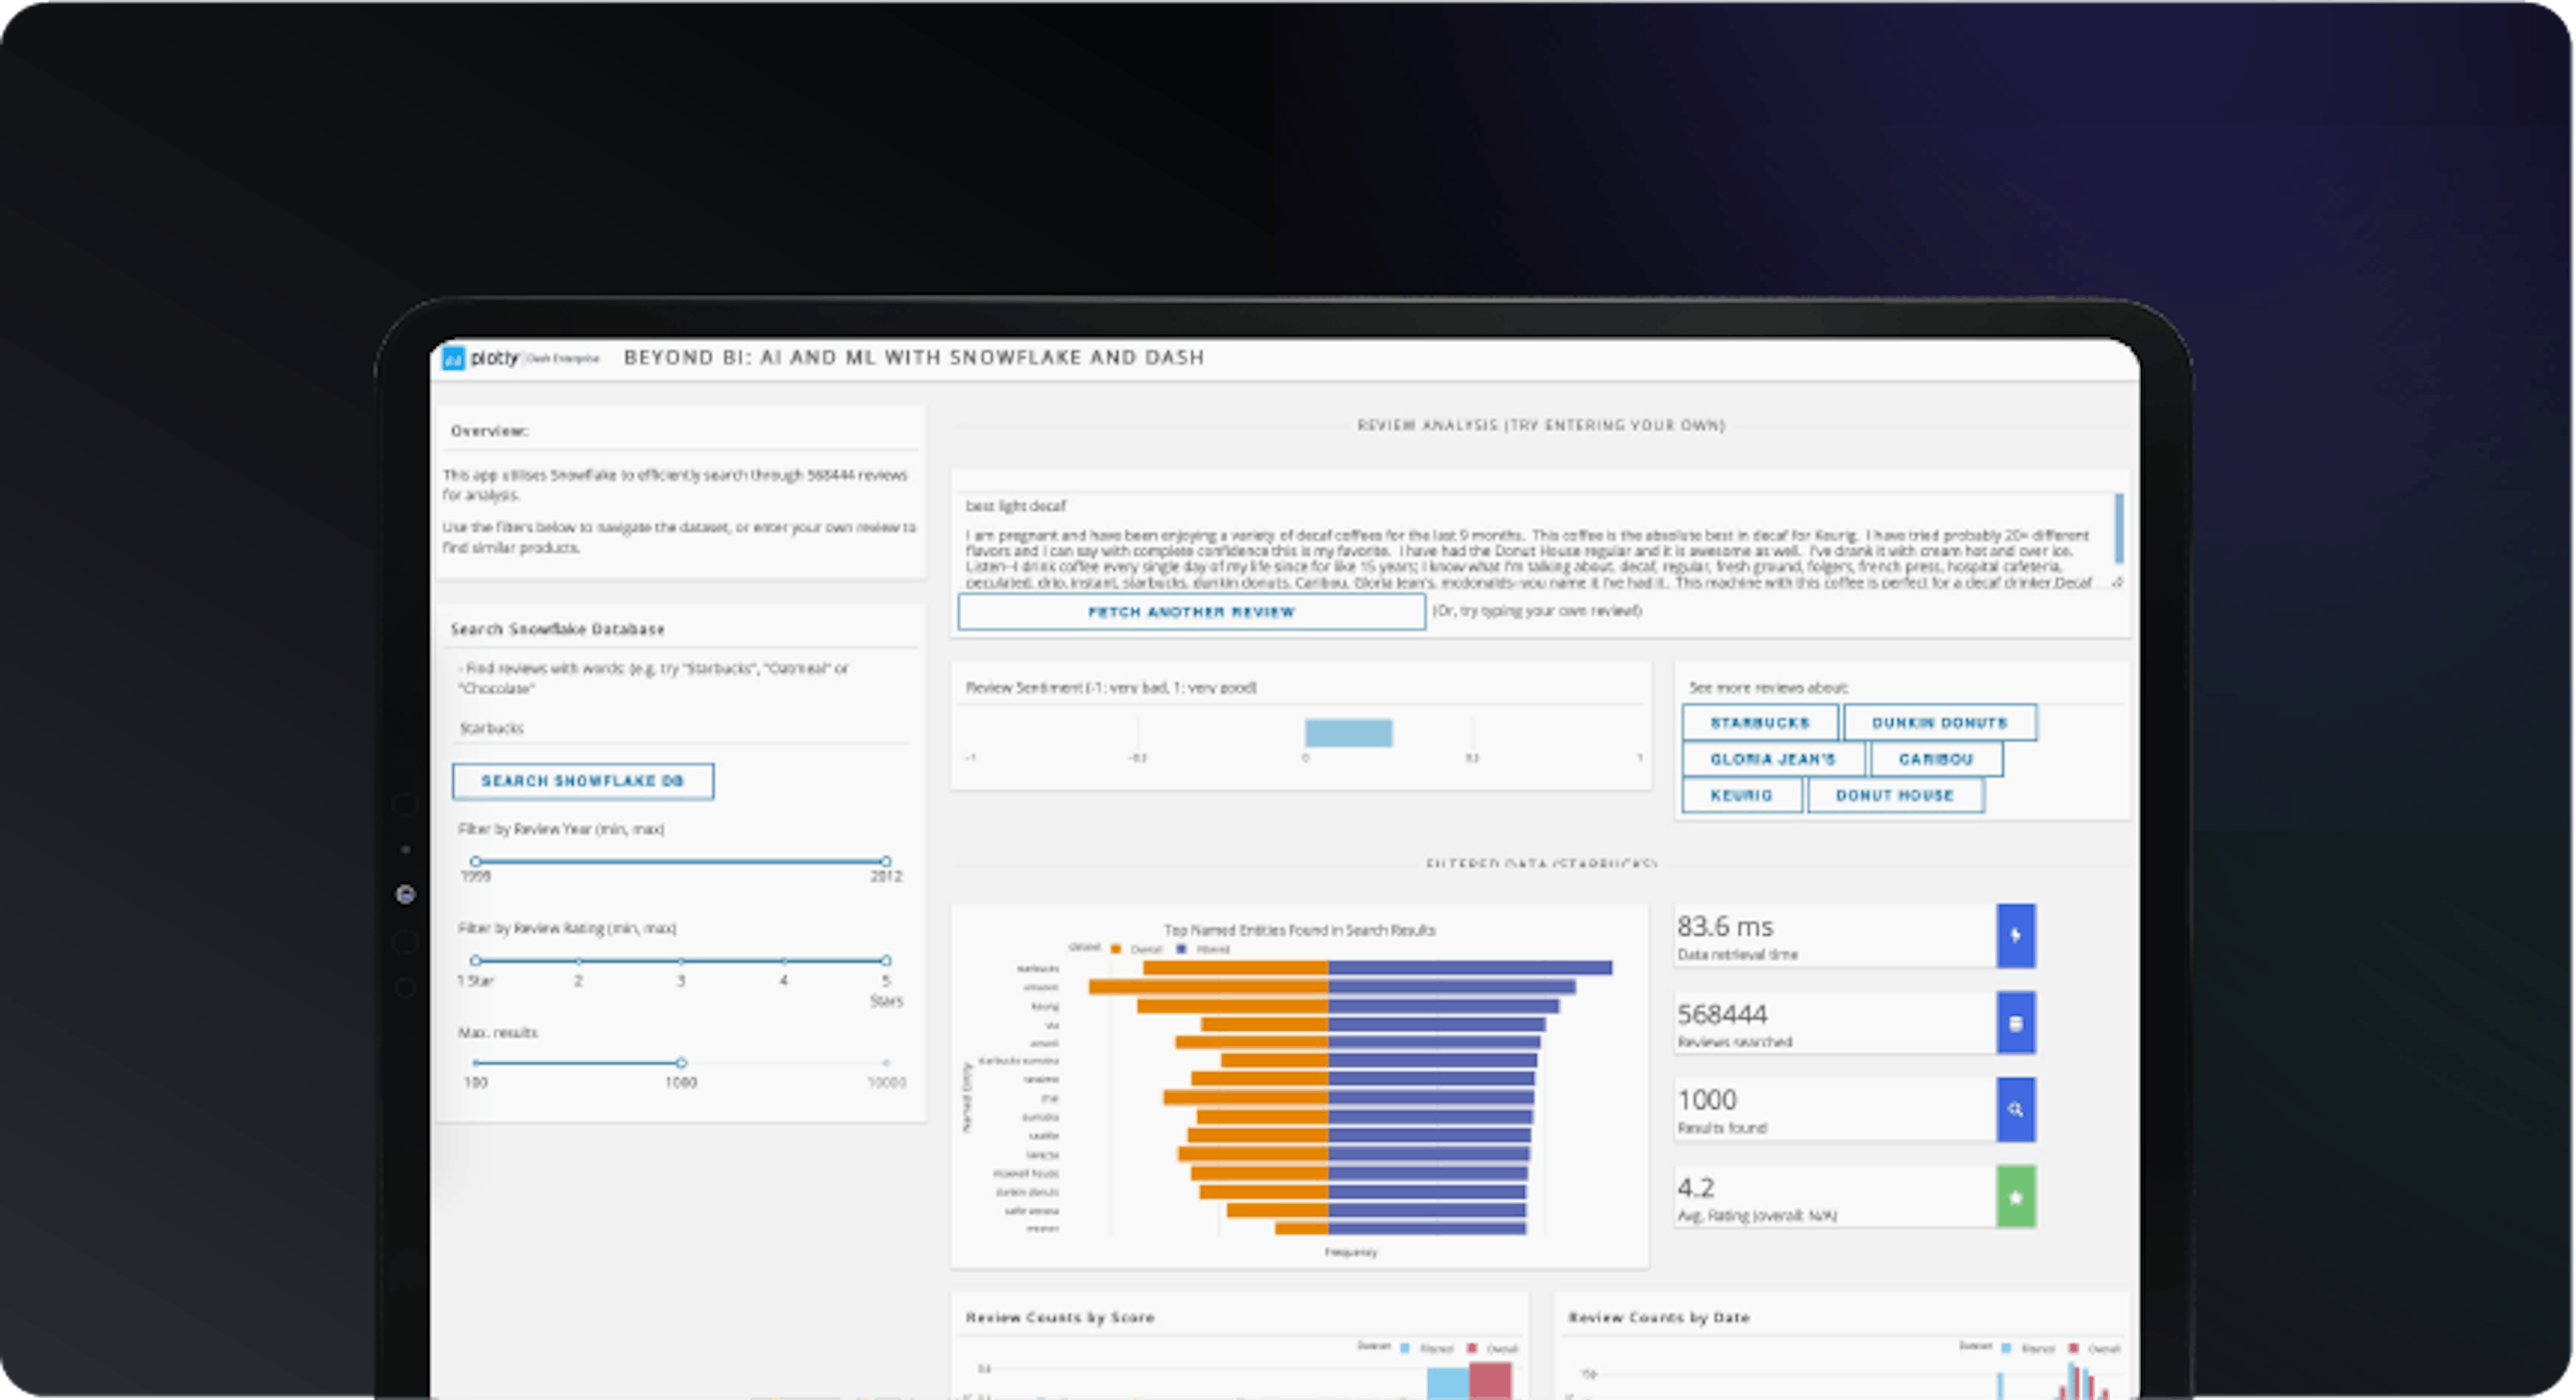The width and height of the screenshot is (2576, 1400).
Task: Click the '4.2' average rating value
Action: point(1696,1189)
